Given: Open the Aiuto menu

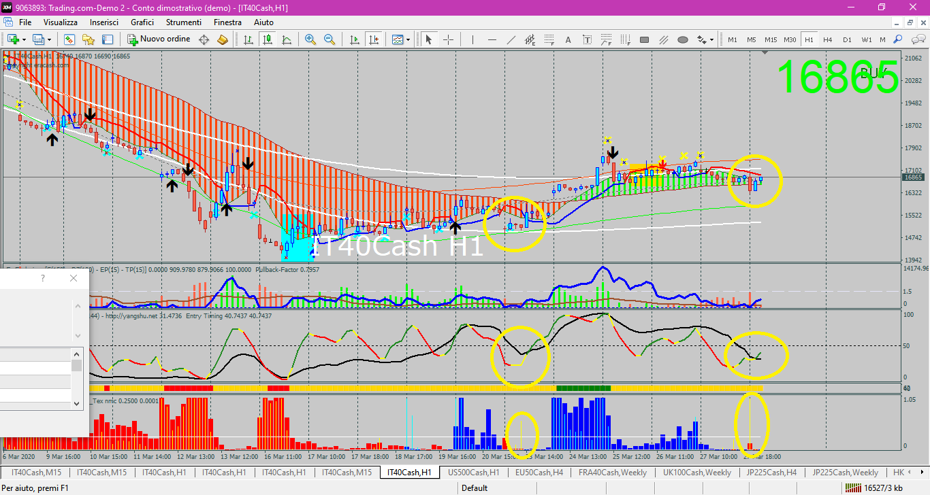Looking at the screenshot, I should [263, 22].
